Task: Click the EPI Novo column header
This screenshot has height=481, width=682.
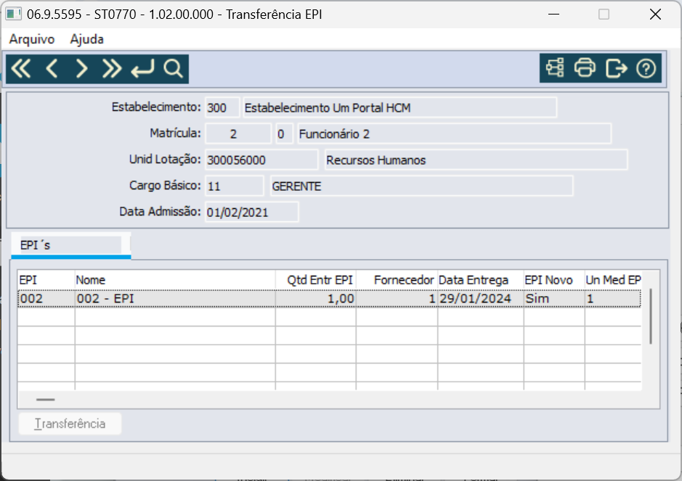Action: [x=554, y=280]
